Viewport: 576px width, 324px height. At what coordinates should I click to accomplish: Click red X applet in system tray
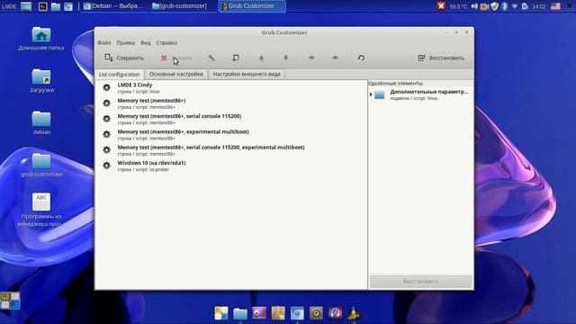441,6
